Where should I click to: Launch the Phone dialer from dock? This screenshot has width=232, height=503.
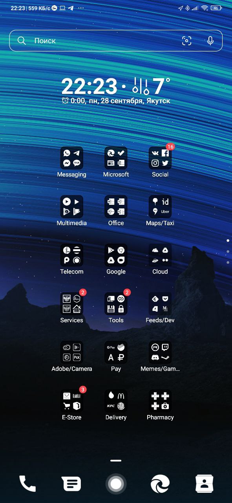[x=27, y=484]
